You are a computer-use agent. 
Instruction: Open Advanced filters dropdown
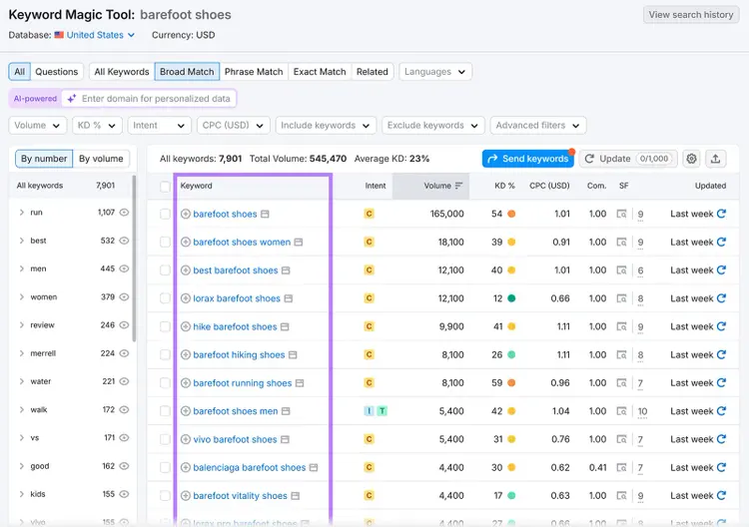point(538,125)
